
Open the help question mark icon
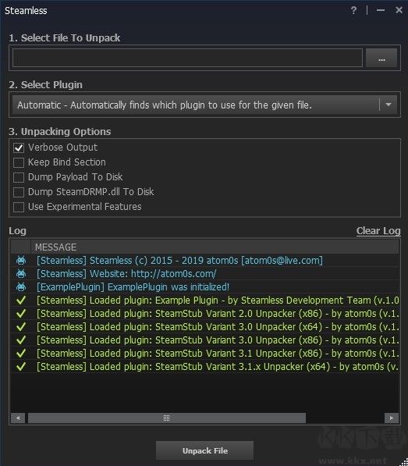coord(353,11)
